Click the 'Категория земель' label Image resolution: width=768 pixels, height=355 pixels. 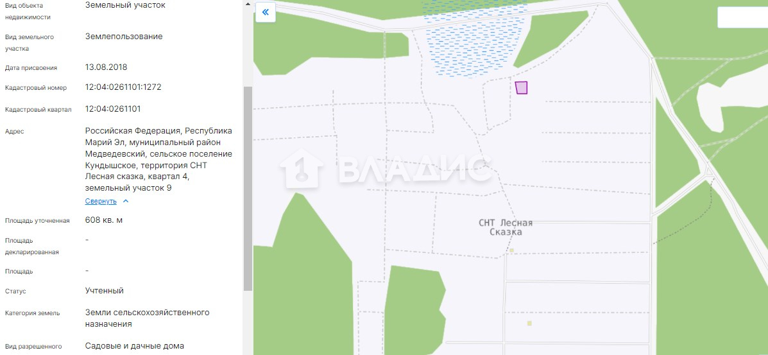(32, 313)
